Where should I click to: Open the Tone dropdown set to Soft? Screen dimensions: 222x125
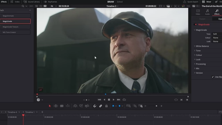217,34
